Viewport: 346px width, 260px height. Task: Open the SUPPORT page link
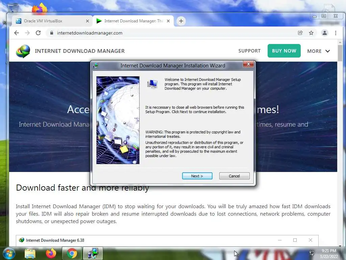(x=249, y=51)
